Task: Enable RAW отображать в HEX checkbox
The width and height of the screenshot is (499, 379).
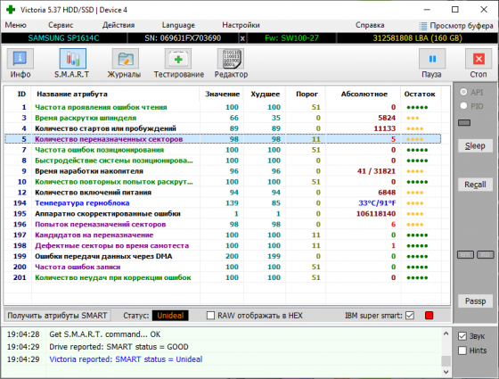Action: coord(210,316)
